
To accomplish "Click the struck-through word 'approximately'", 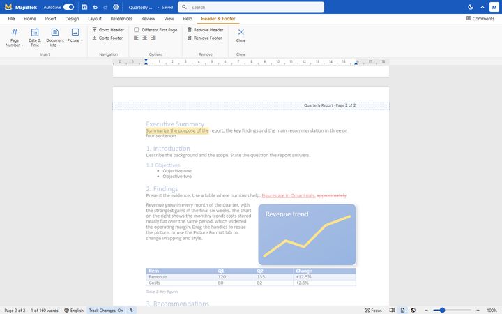I will (x=331, y=195).
